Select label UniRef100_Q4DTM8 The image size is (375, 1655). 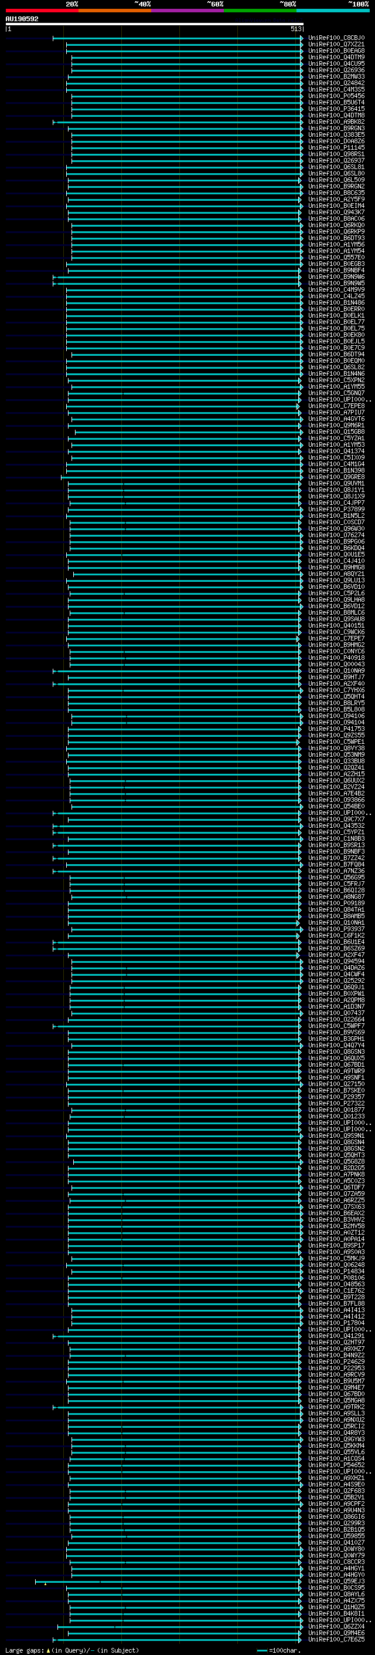click(x=336, y=115)
